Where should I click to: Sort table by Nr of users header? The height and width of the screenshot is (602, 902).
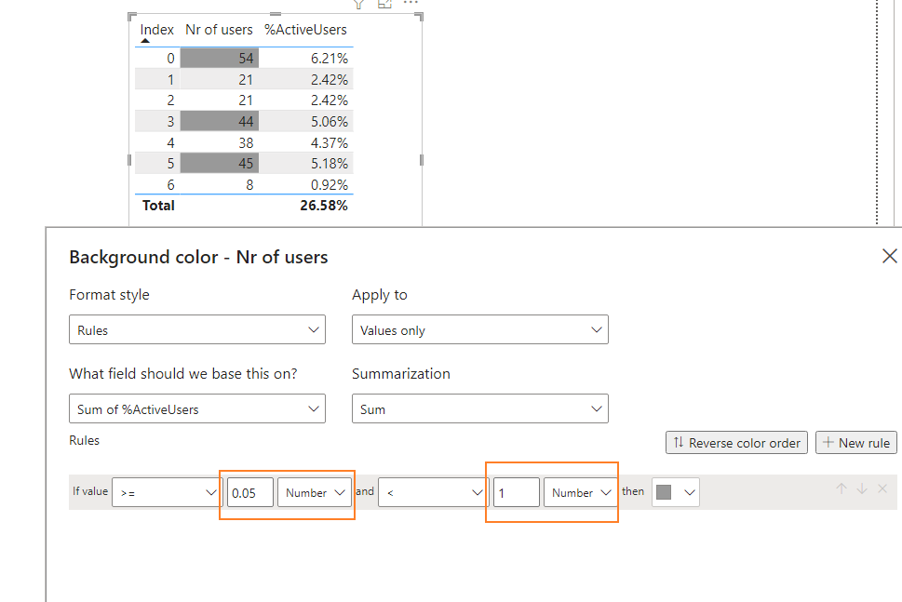click(x=219, y=30)
